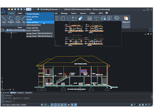Click the Print icon in quick access toolbar
This screenshot has width=154, height=111.
click(21, 9)
